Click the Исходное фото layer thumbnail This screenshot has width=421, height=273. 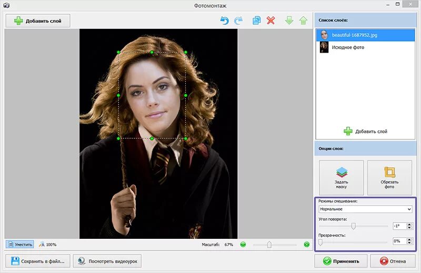(324, 47)
